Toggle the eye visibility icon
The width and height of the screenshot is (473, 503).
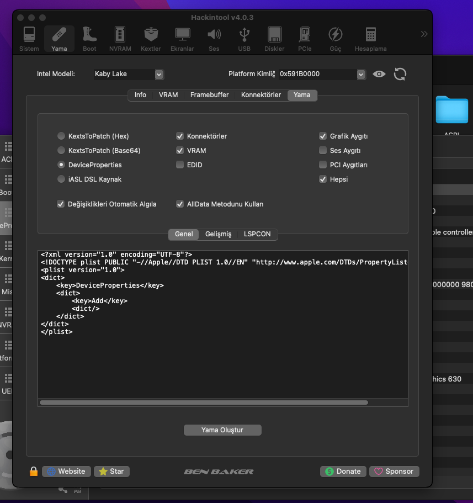(x=379, y=74)
